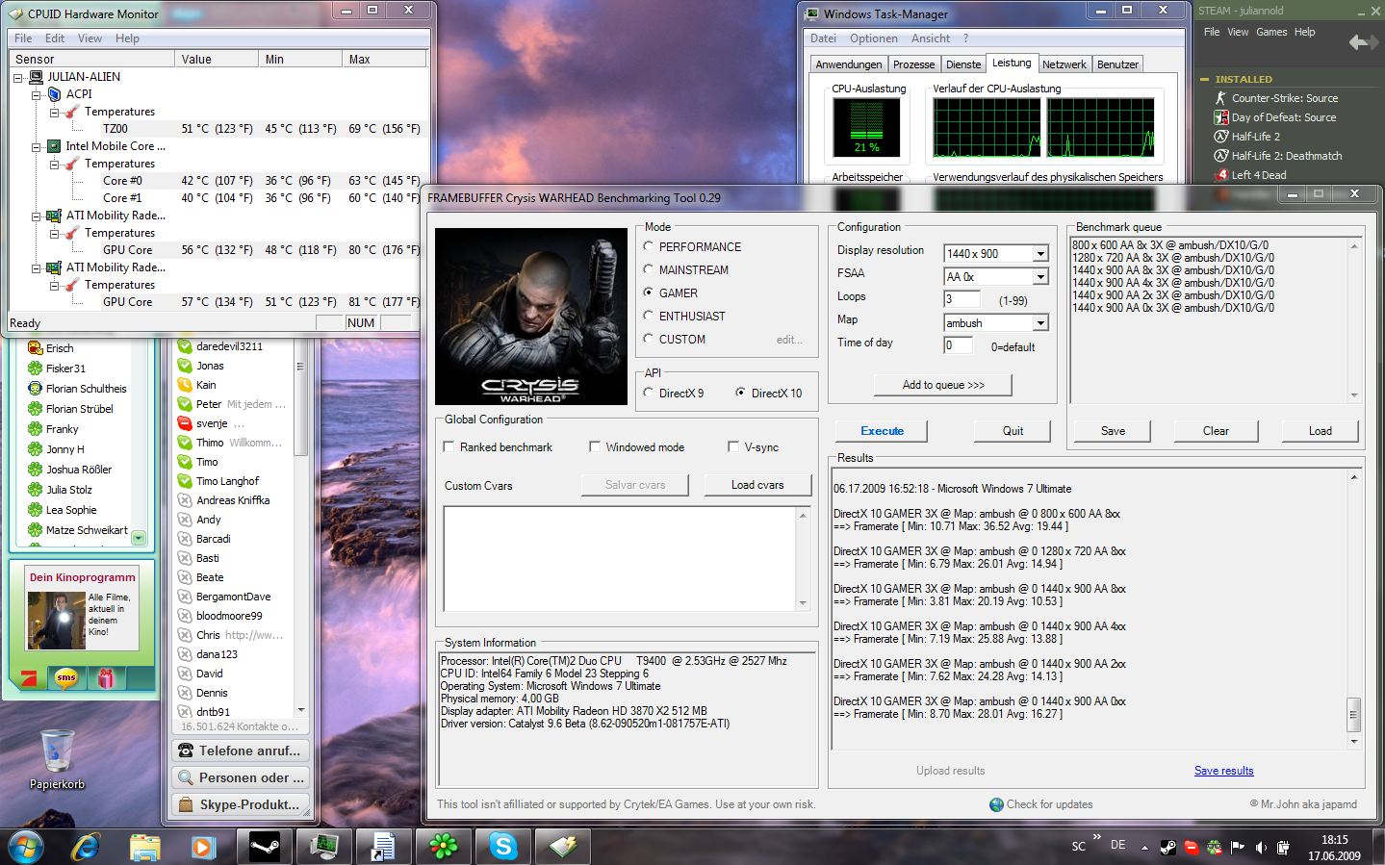This screenshot has width=1385, height=865.
Task: Open Help menu in Hardware Monitor
Action: coord(127,38)
